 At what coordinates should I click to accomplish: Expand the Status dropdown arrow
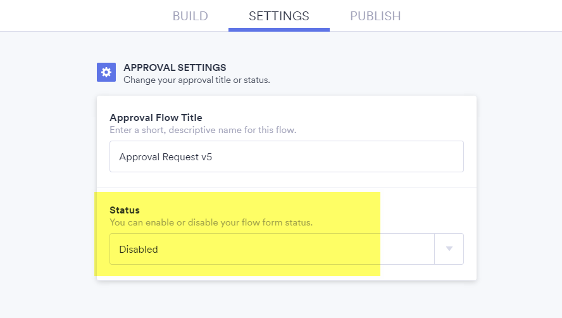point(449,249)
